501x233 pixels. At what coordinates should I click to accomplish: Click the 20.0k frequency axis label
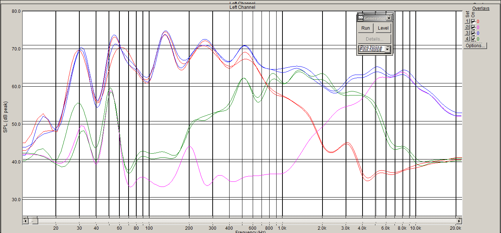tap(455, 228)
